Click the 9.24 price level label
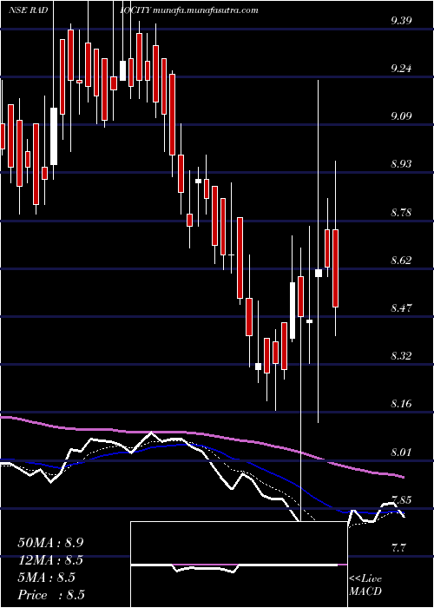Viewport: 434px width, 608px height. click(x=403, y=69)
